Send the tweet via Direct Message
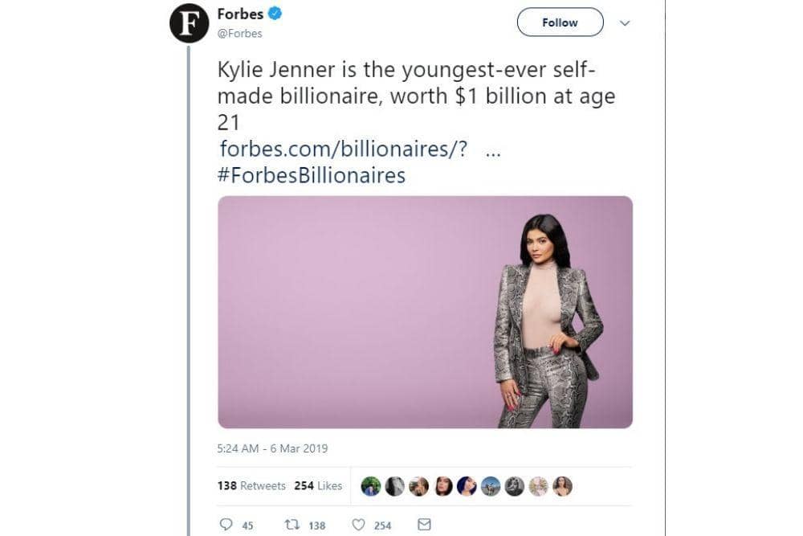This screenshot has height=536, width=803. (423, 524)
